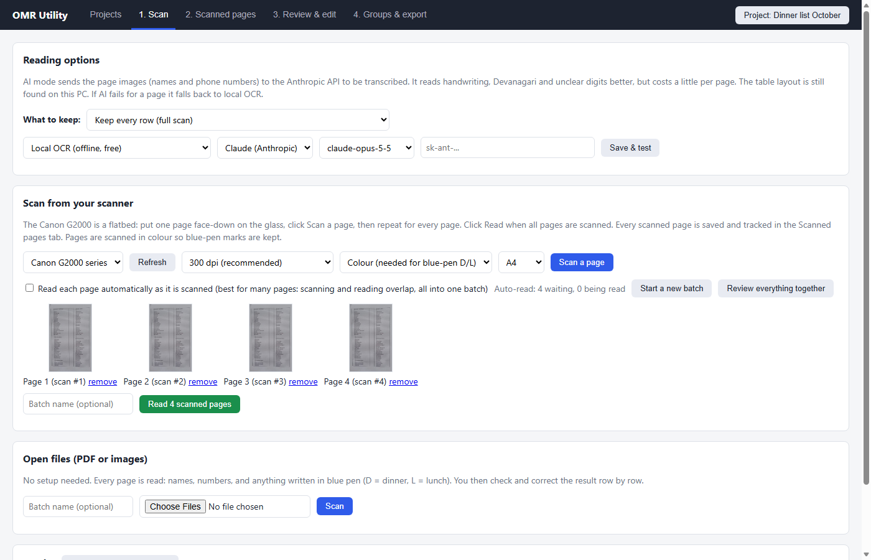This screenshot has height=560, width=871.
Task: Open the Colour mode dropdown
Action: (416, 263)
